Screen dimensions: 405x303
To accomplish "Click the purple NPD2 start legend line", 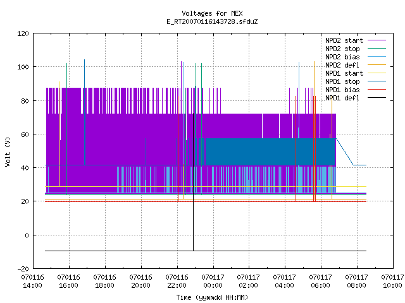I will [x=377, y=40].
